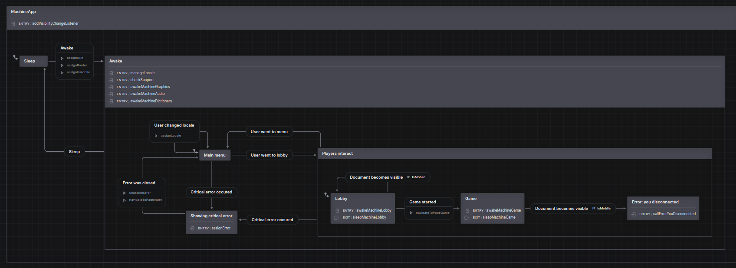Viewport: 736px width, 268px height.
Task: Click the action arrow icon next to navigateToPageGame
Action: [411, 213]
